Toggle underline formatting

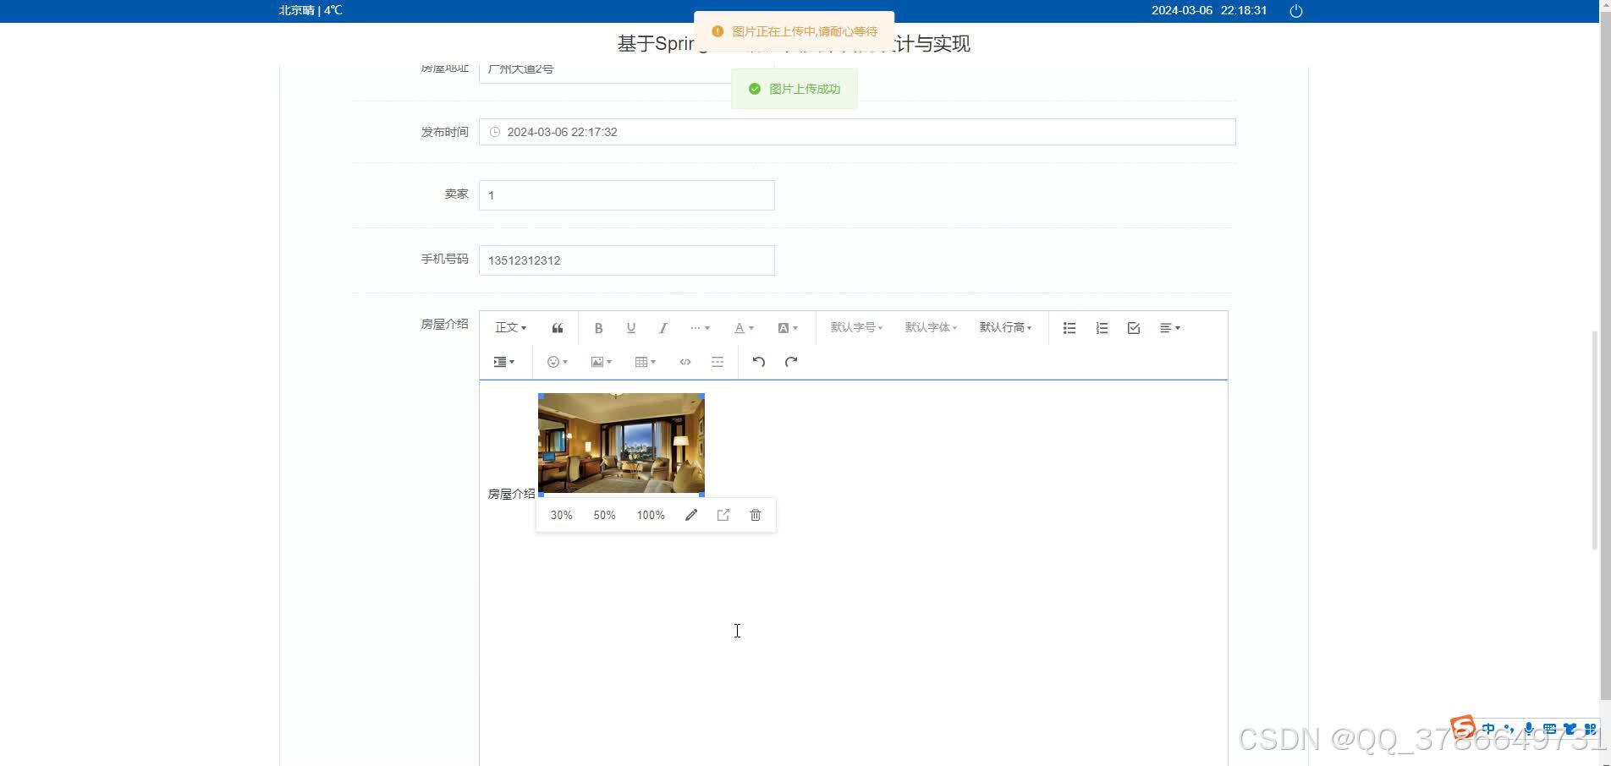tap(630, 328)
